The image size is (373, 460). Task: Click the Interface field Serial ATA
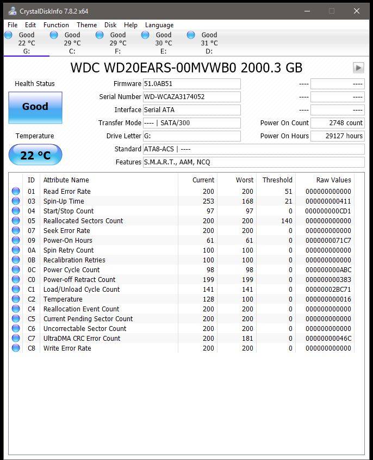pos(191,110)
